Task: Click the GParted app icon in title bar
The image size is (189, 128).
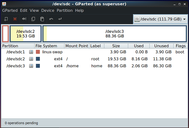Action: (x=4, y=4)
